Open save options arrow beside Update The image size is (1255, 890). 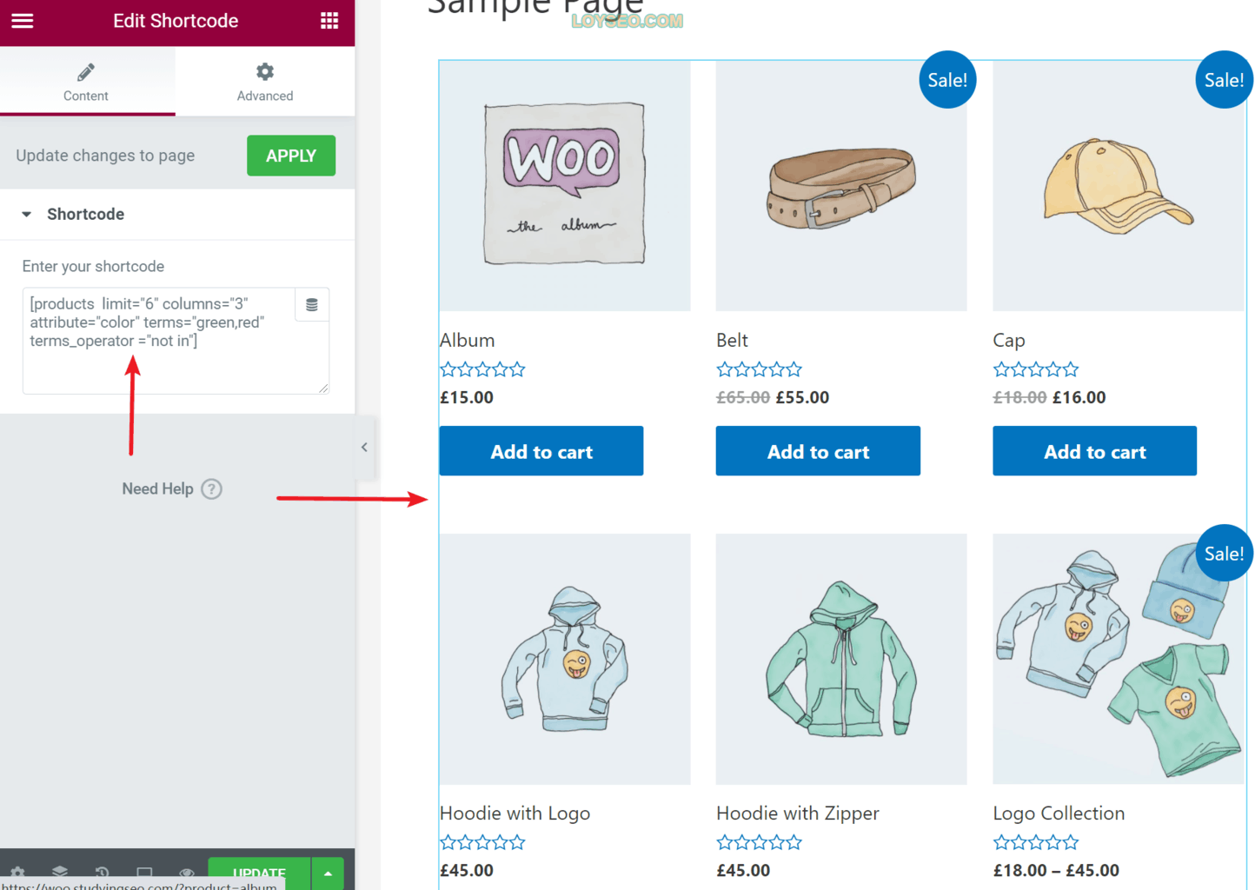(x=328, y=873)
